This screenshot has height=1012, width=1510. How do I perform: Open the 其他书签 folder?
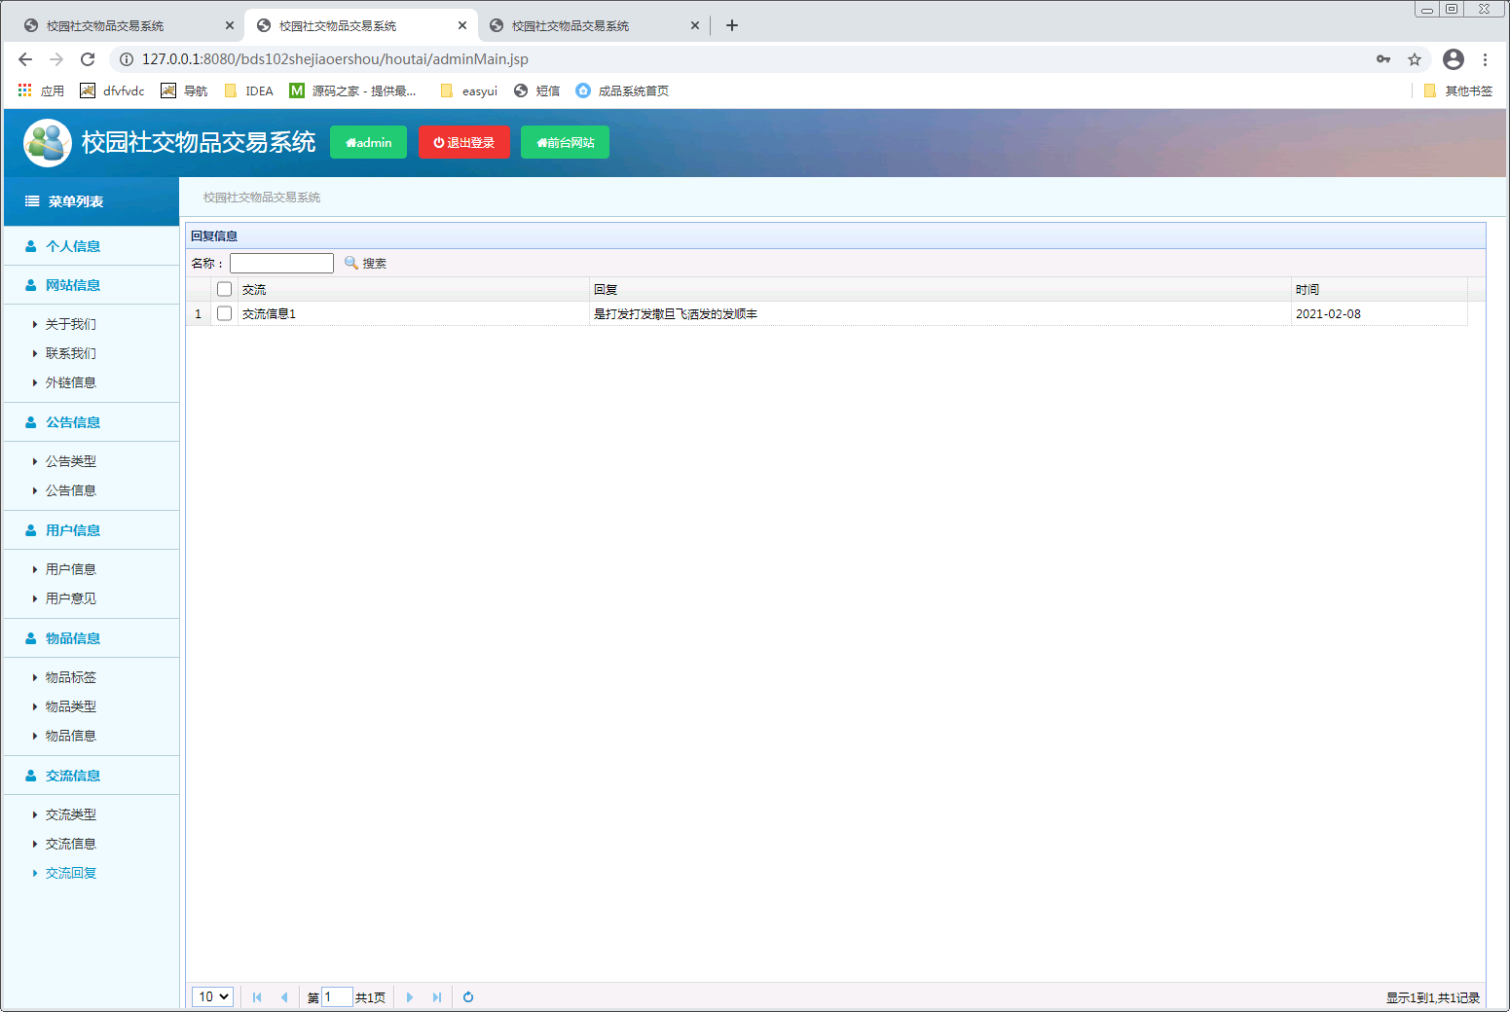coord(1457,90)
